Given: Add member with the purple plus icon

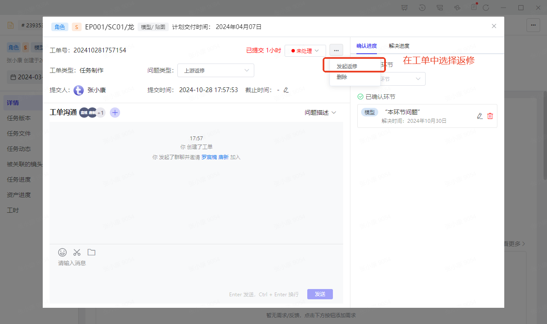Looking at the screenshot, I should point(115,113).
